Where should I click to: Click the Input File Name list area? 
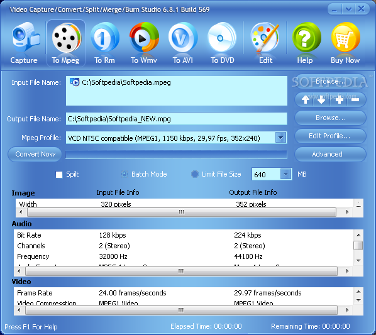tap(177, 91)
